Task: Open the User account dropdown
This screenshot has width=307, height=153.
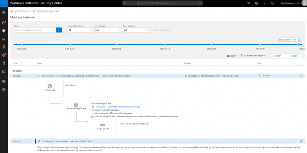Action: click(x=136, y=30)
